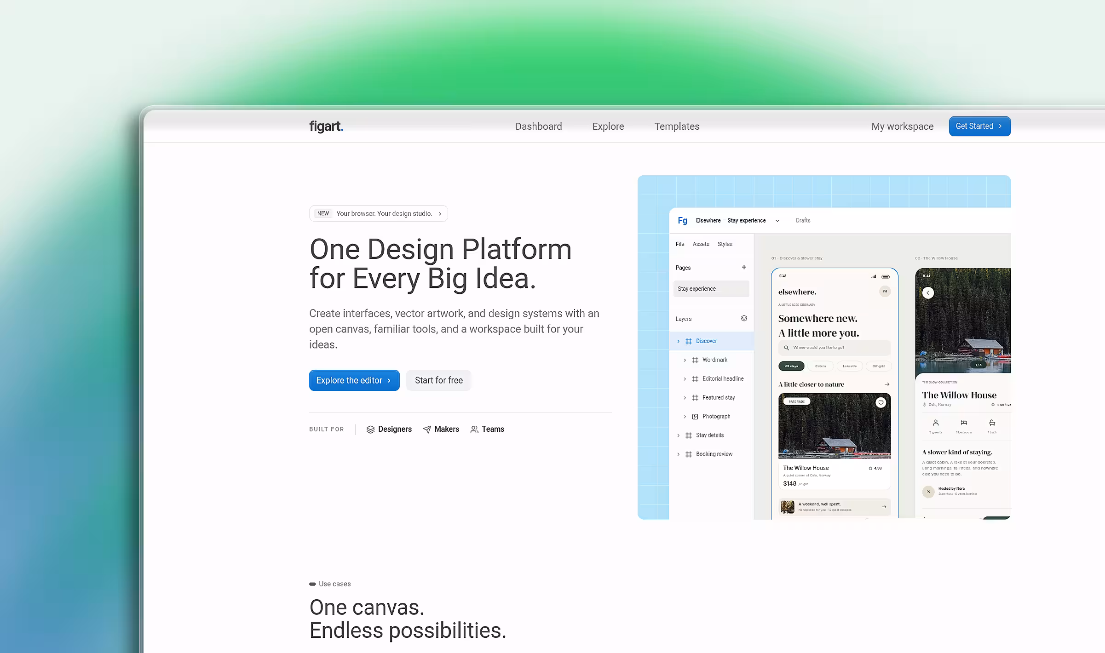The height and width of the screenshot is (653, 1105).
Task: Switch to the Assets tab
Action: (701, 244)
